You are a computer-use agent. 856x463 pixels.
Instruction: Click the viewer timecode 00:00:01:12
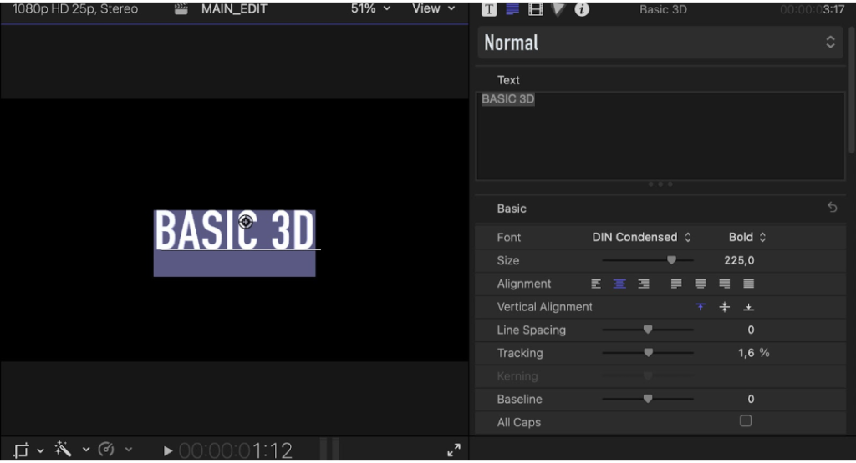pyautogui.click(x=235, y=451)
